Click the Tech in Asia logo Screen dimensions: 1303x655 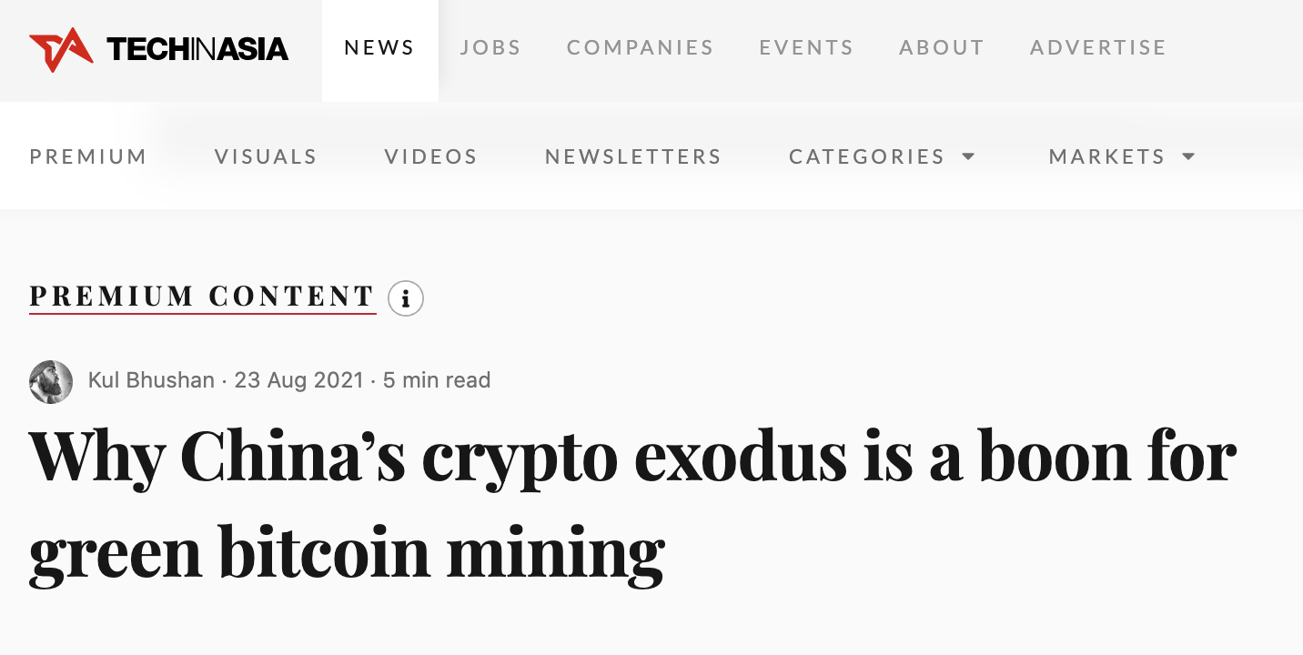click(x=159, y=49)
